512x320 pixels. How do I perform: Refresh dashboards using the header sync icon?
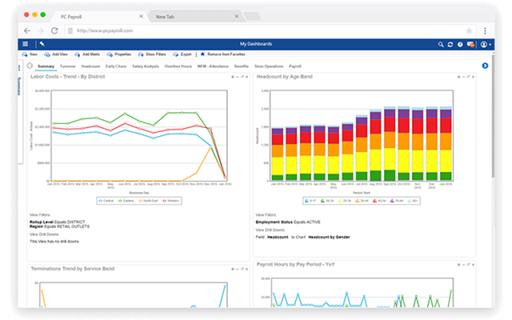tap(450, 45)
